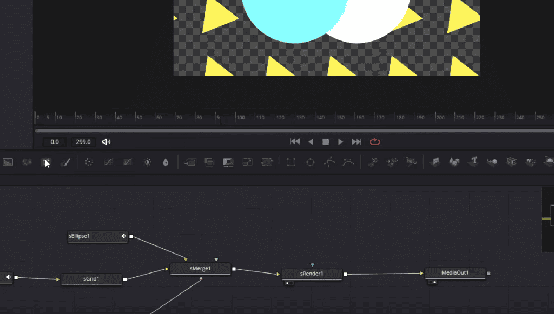The image size is (554, 314).
Task: Stop playback
Action: pos(326,142)
